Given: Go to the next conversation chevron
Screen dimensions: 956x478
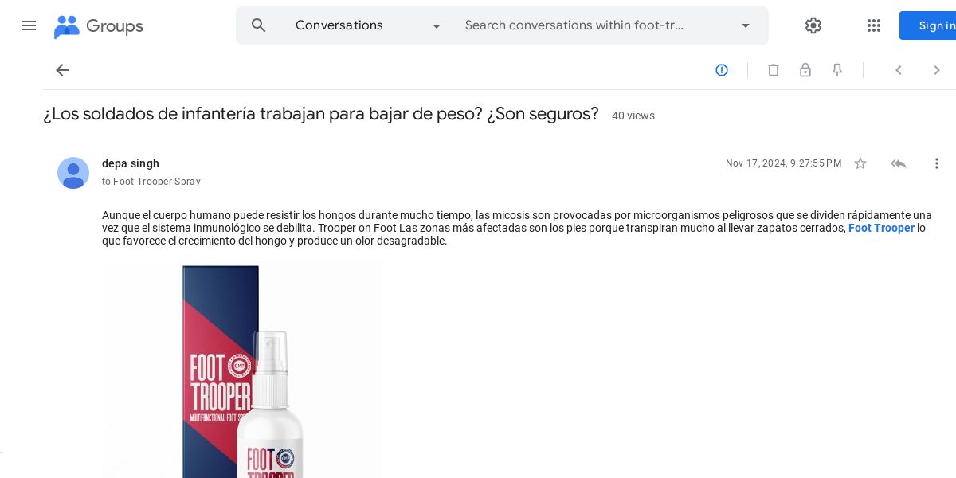Looking at the screenshot, I should 937,70.
